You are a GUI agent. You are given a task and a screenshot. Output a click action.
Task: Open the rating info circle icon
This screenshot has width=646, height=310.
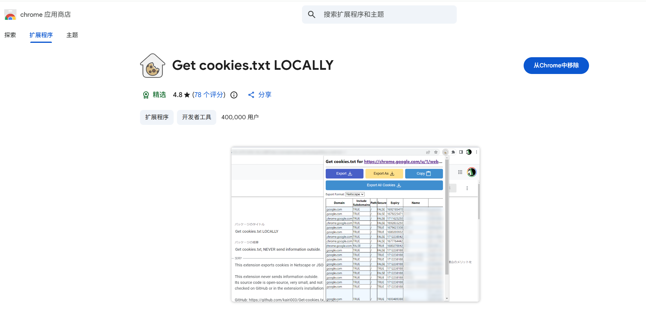234,95
